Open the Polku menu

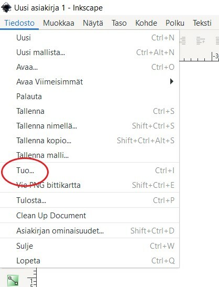[x=175, y=23]
